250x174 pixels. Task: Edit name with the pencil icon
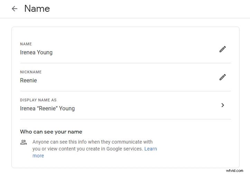[x=223, y=49]
